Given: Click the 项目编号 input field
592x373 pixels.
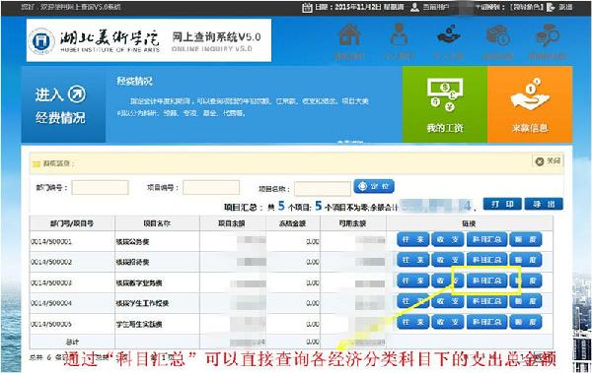Looking at the screenshot, I should coord(211,187).
